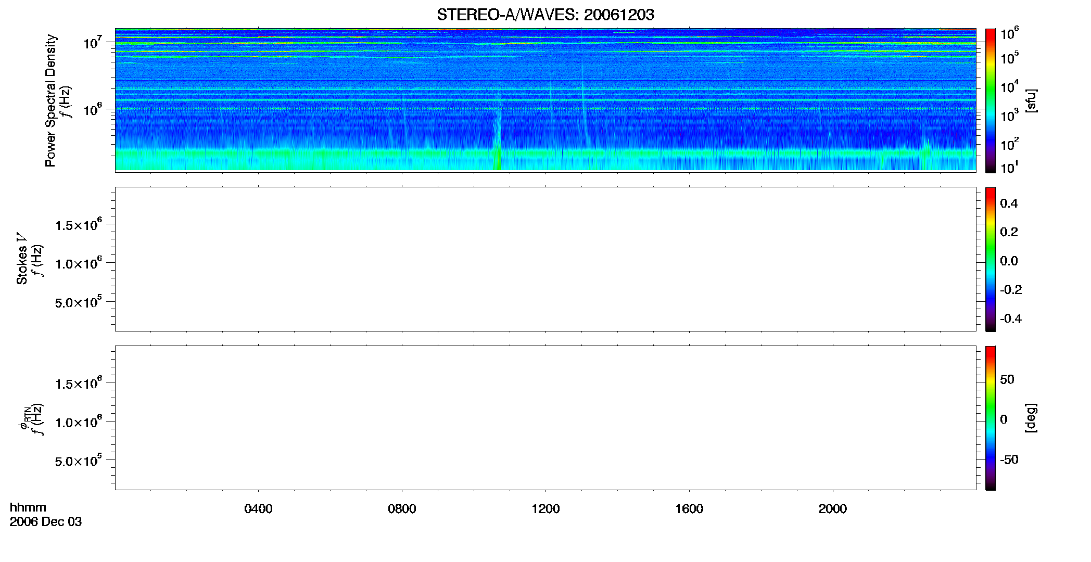
Task: Select the 1200 time axis label
Action: (545, 509)
